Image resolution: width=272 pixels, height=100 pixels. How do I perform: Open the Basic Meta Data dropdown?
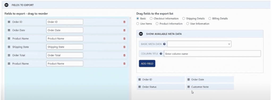199,44
